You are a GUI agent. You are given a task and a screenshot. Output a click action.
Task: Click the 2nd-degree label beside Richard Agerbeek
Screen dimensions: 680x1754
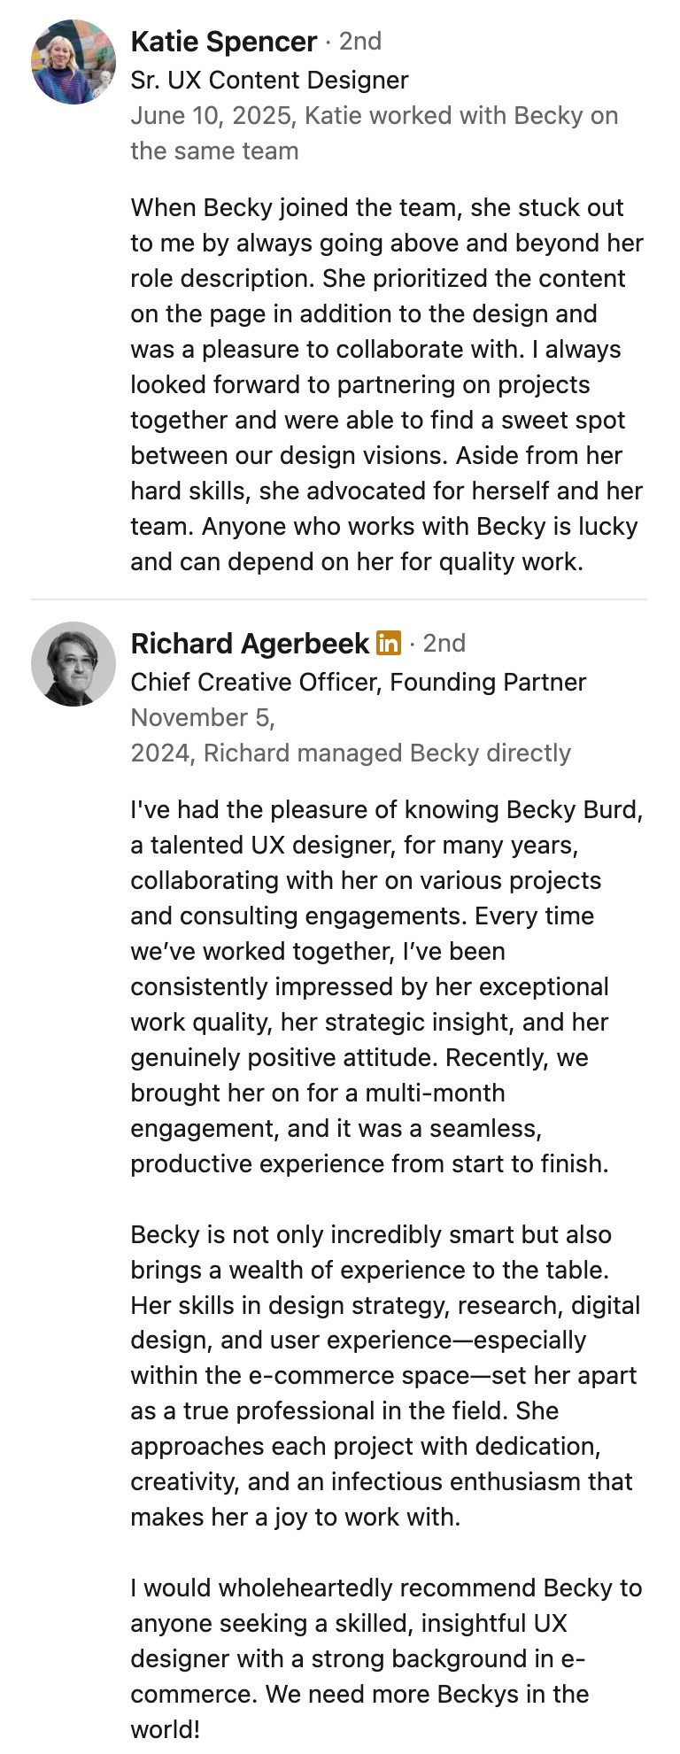coord(444,644)
